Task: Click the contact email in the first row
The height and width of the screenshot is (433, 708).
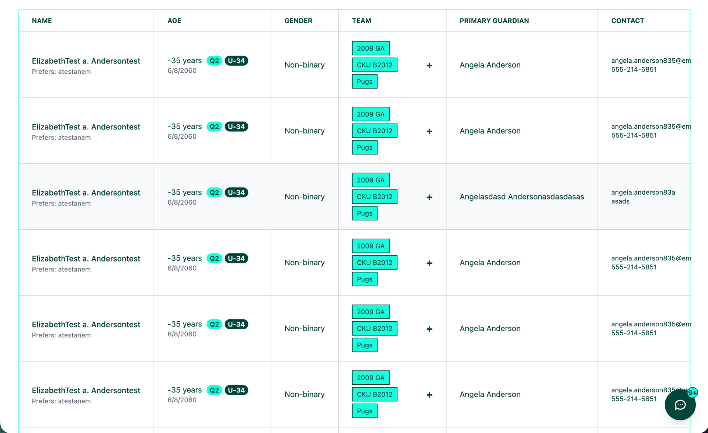Action: pos(651,60)
